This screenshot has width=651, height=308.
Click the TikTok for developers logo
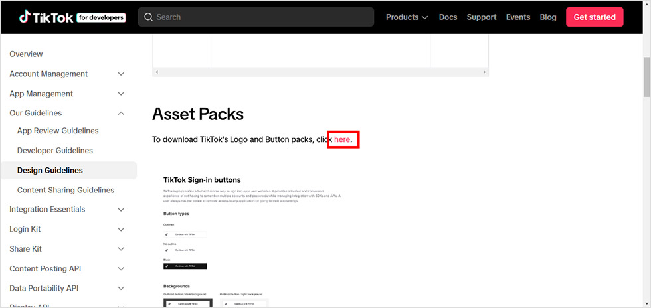(72, 17)
